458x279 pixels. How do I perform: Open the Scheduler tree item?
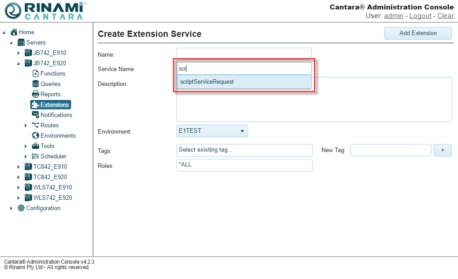(x=53, y=156)
